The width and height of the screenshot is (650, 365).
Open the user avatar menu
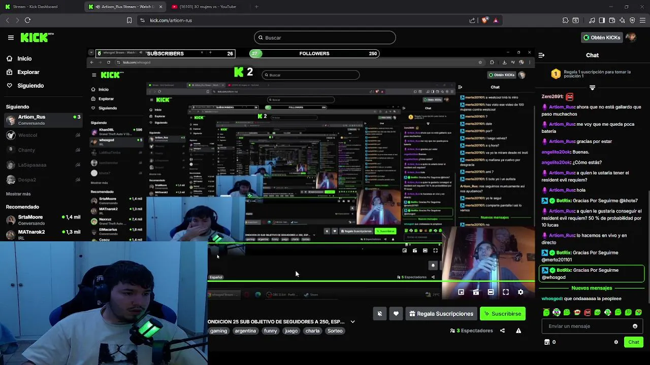pyautogui.click(x=631, y=38)
